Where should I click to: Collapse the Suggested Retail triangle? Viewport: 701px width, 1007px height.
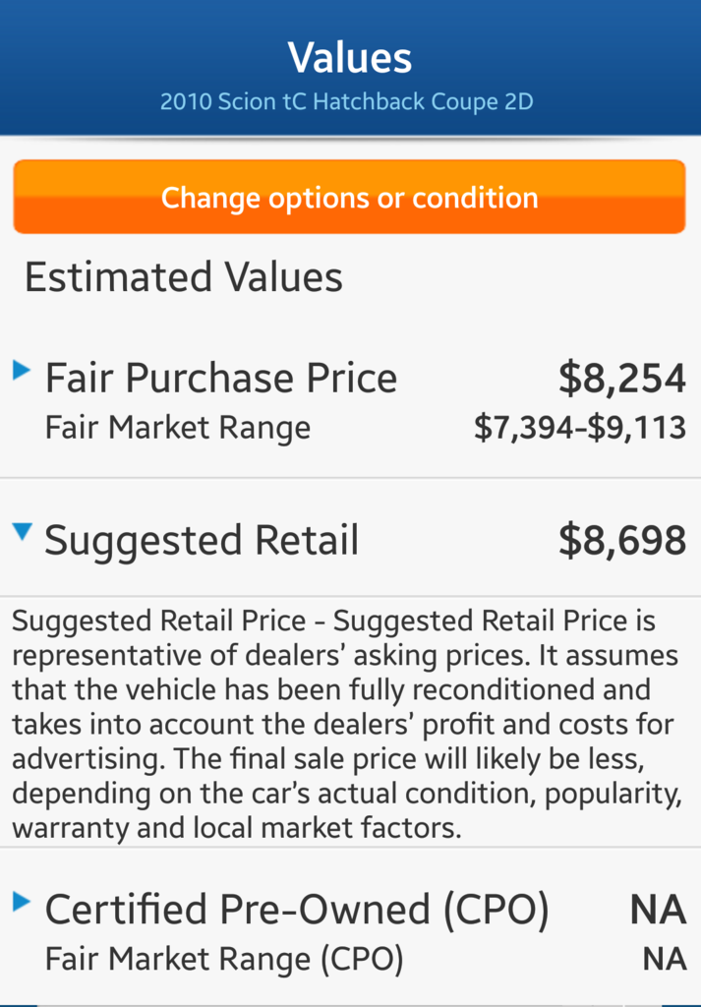22,532
